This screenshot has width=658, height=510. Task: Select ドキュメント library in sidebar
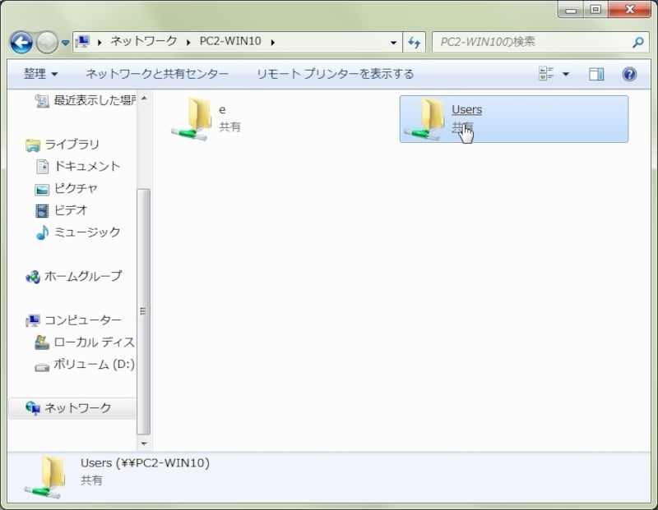tap(86, 166)
